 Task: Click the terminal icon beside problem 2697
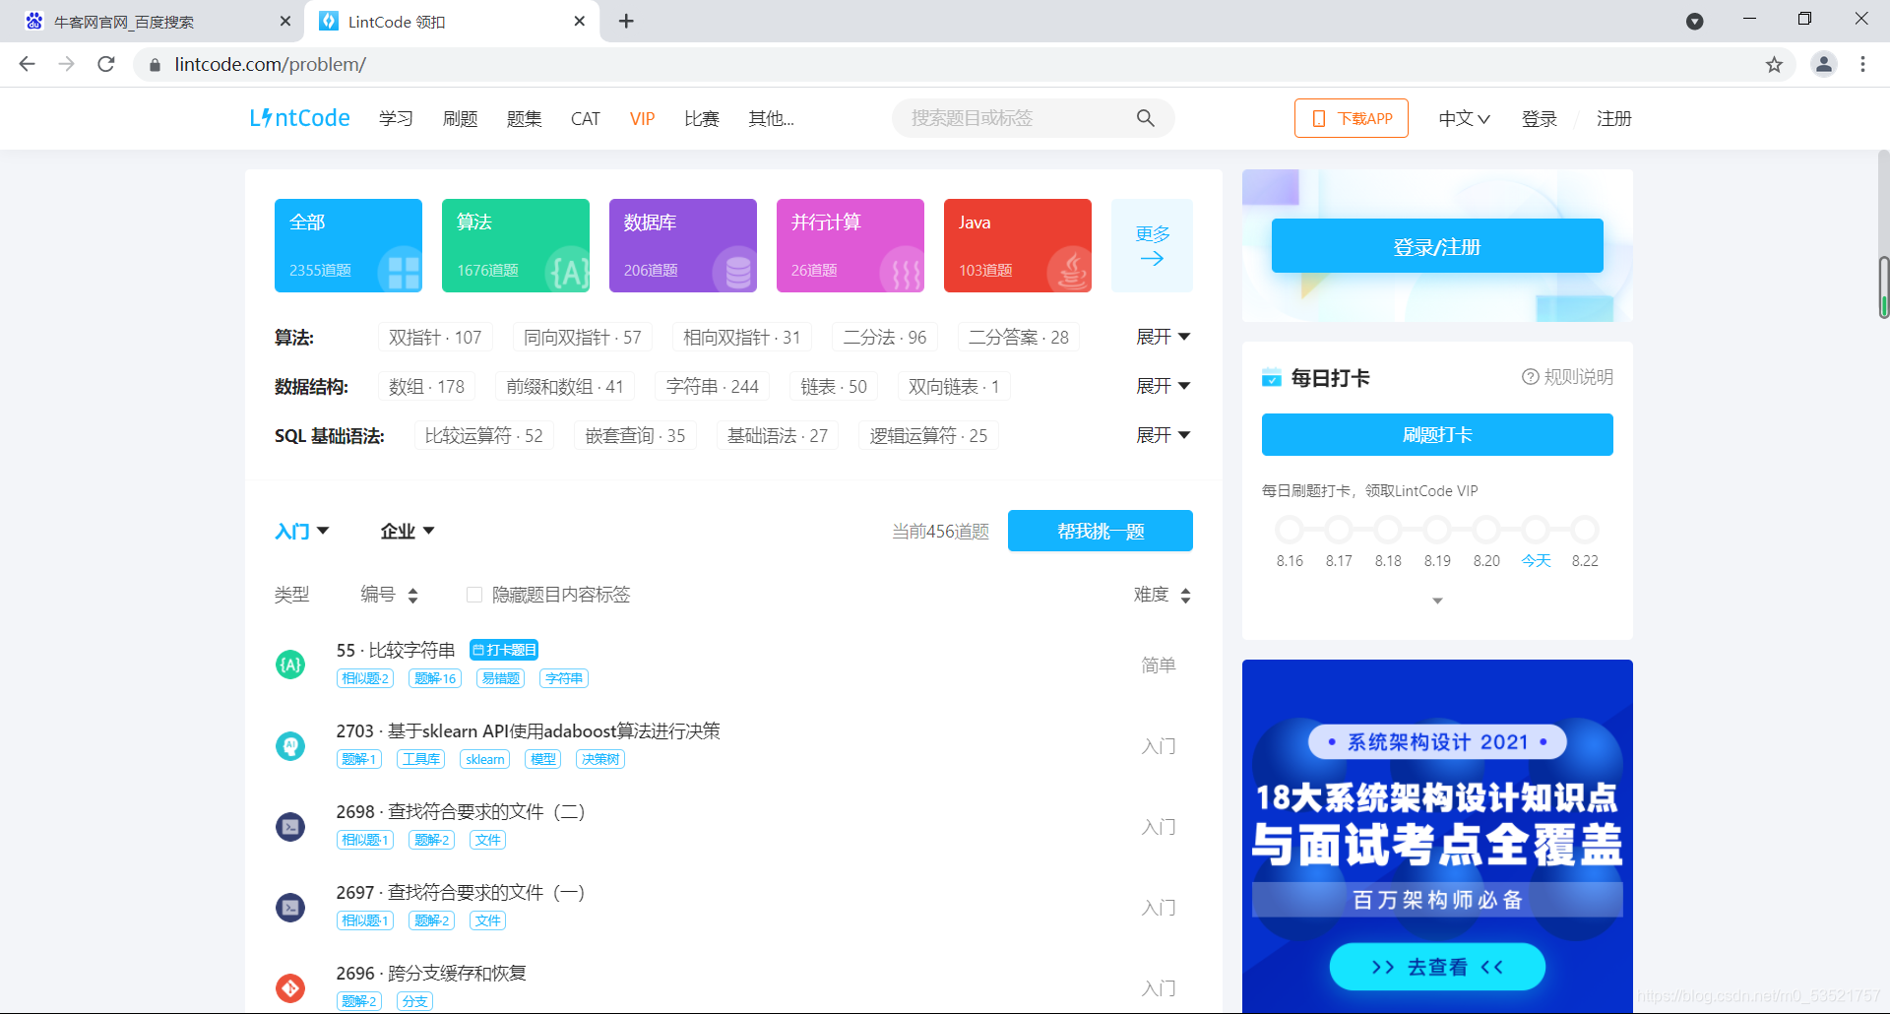(290, 908)
